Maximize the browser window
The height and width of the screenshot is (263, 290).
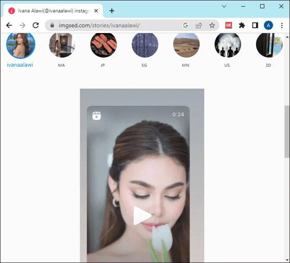(262, 6)
